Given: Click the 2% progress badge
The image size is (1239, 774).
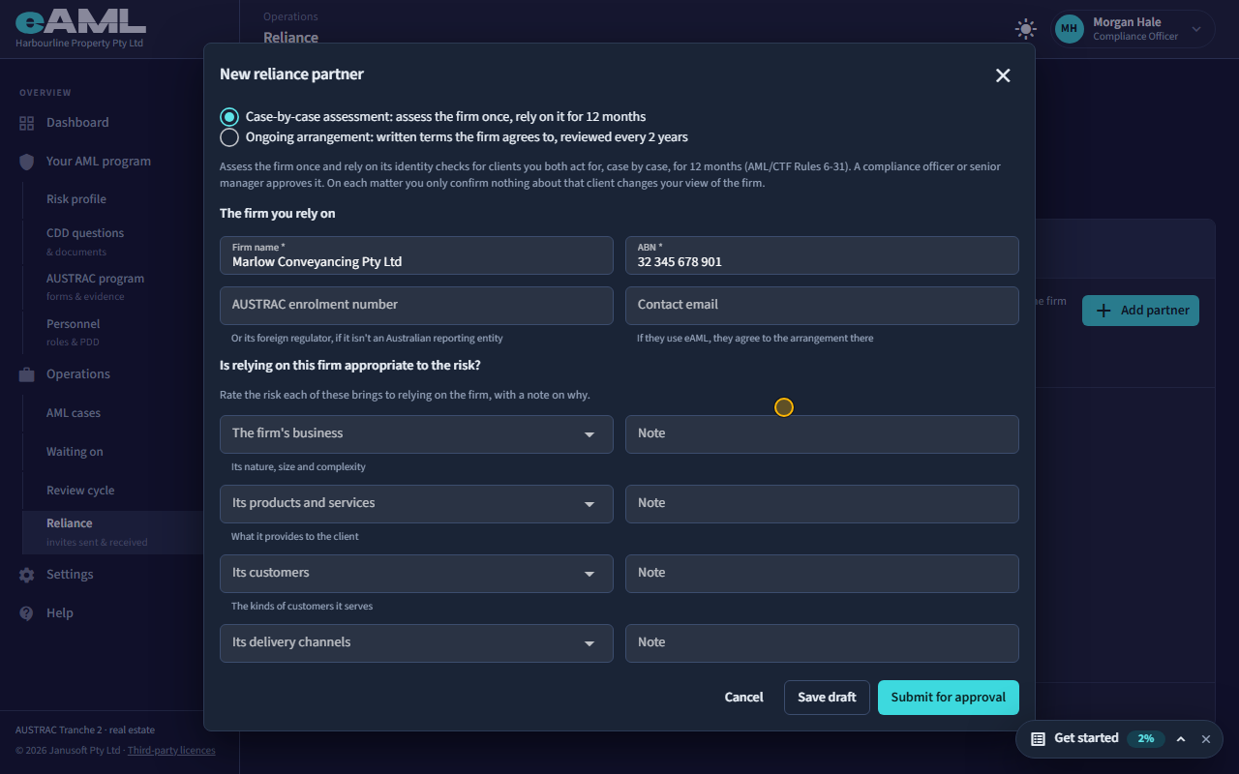Looking at the screenshot, I should (1146, 739).
